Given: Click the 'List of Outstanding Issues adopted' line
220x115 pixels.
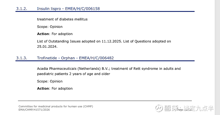Looking at the screenshot, I should (104, 41).
